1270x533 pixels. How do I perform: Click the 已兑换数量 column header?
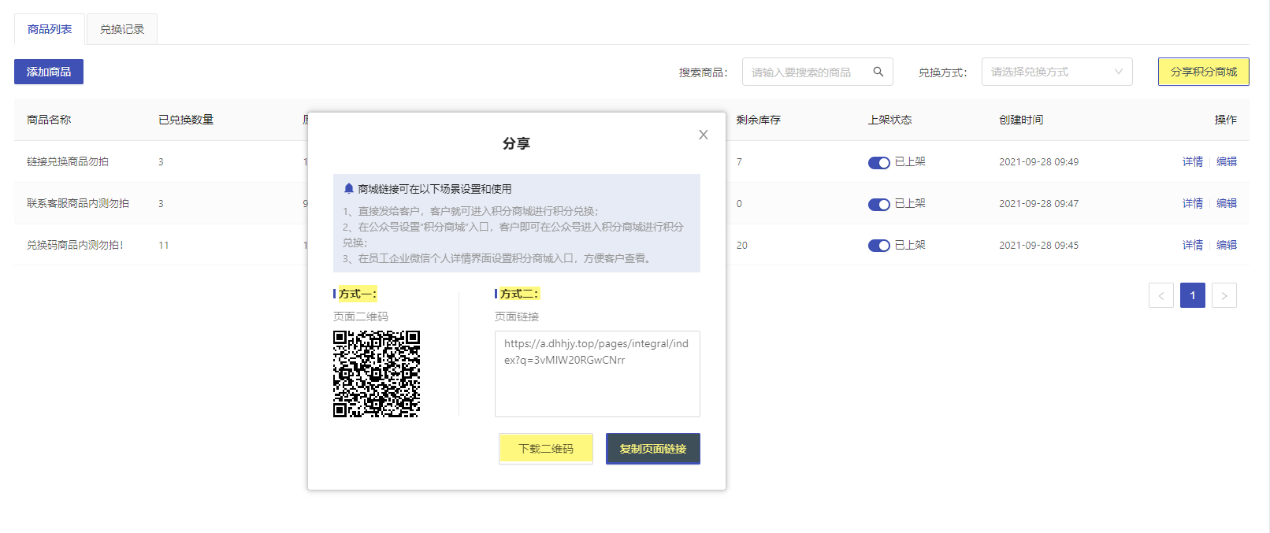click(186, 120)
